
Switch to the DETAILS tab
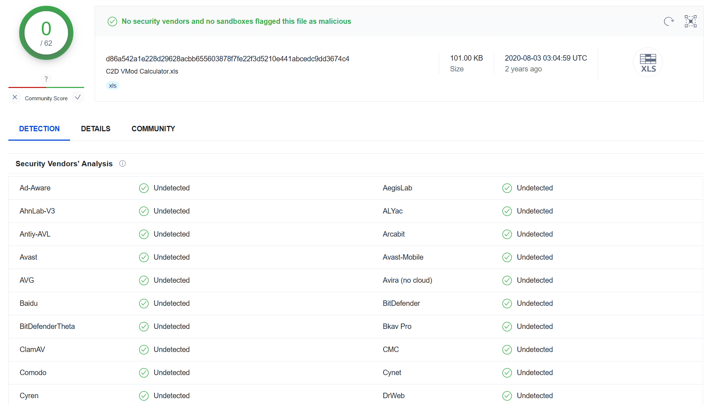[95, 129]
